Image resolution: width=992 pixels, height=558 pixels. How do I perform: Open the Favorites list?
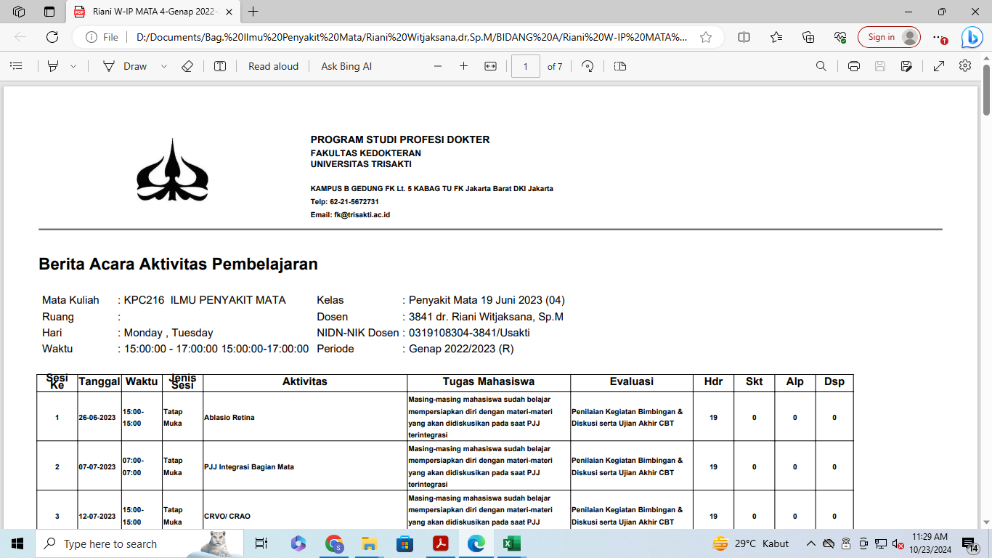[776, 37]
